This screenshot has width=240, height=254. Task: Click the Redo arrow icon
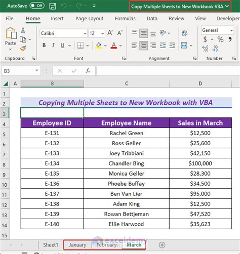(x=79, y=6)
